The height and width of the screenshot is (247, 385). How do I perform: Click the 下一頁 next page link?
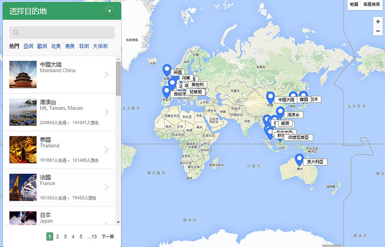tap(108, 237)
